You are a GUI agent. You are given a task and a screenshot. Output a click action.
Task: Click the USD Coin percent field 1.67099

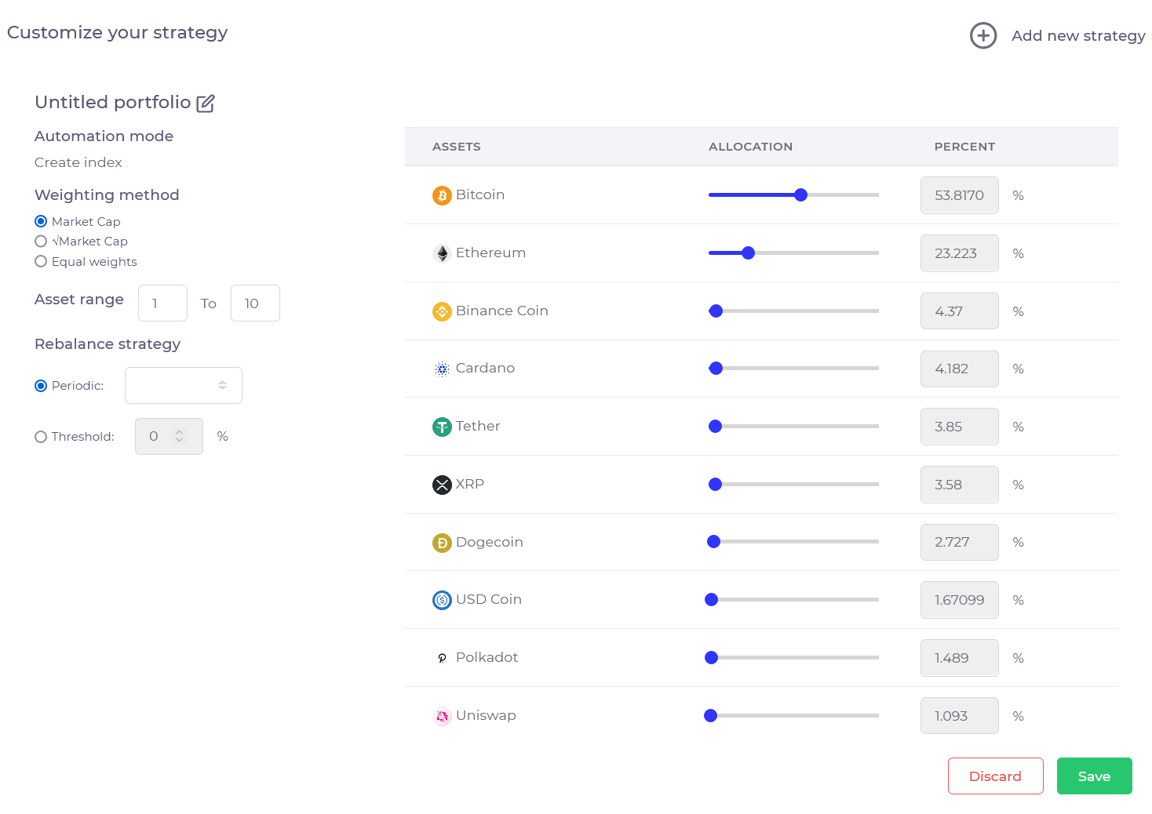[x=960, y=600]
